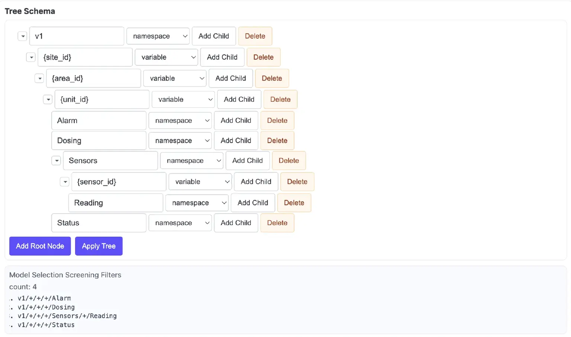571x337 pixels.
Task: Edit the Status name field
Action: 99,223
